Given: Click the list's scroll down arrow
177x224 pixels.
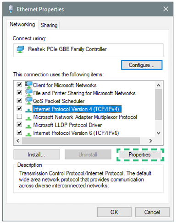Looking at the screenshot, I should (x=159, y=133).
